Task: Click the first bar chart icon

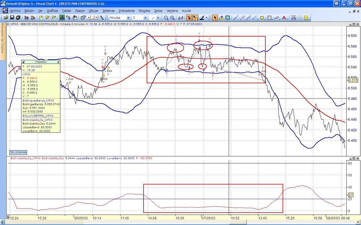Action: coord(27,18)
